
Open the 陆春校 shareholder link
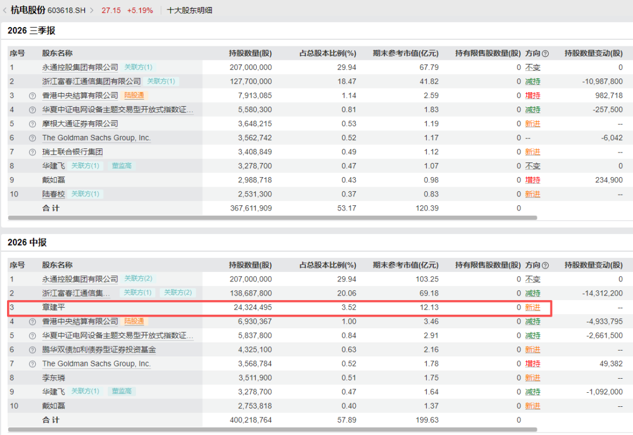click(x=53, y=194)
